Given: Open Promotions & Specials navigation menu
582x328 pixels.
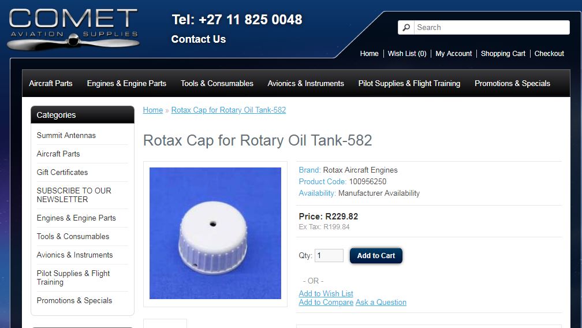Looking at the screenshot, I should (x=512, y=84).
